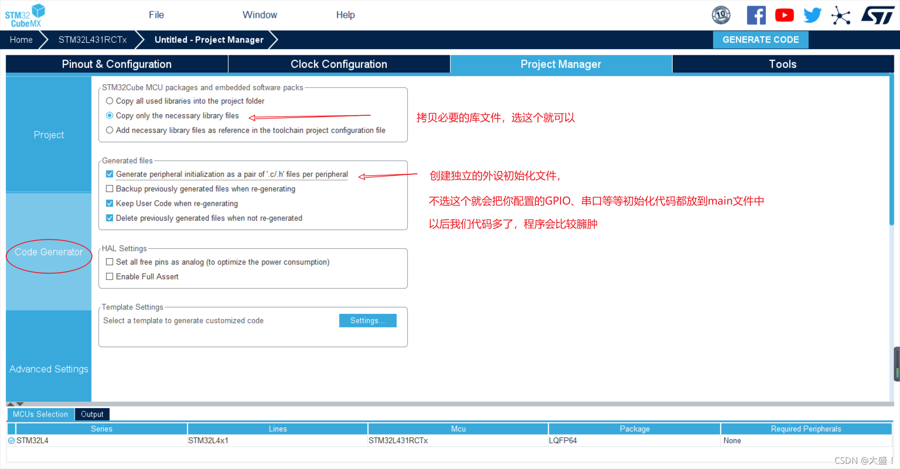The width and height of the screenshot is (900, 469).
Task: Select the LQFP64 package cell
Action: (634, 440)
